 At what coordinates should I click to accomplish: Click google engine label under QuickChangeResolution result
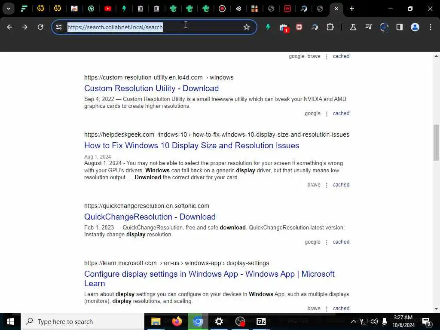coord(313,242)
